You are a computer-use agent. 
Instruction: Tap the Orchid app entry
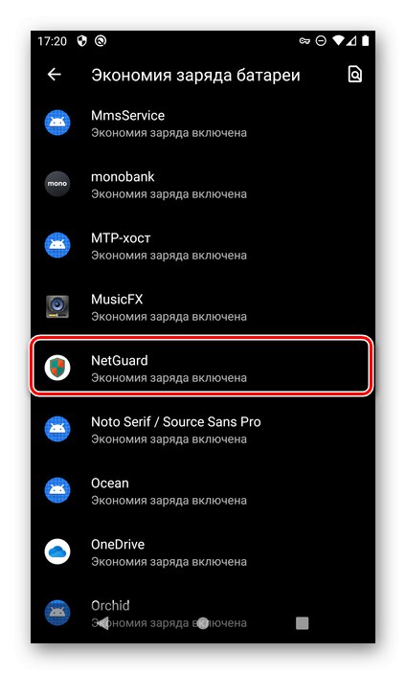203,614
